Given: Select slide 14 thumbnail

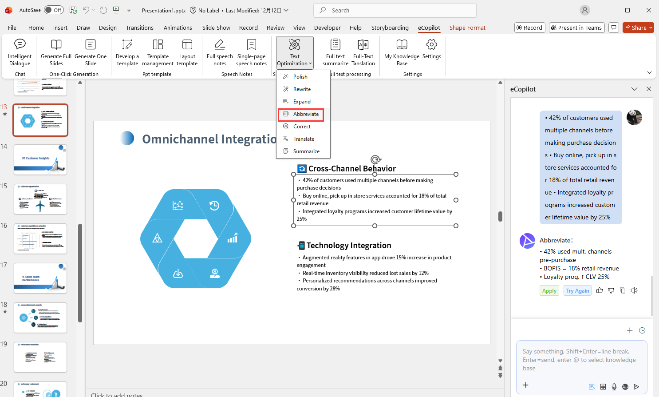Looking at the screenshot, I should (40, 159).
